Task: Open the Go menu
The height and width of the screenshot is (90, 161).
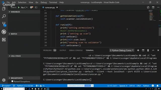Action: click(37, 2)
